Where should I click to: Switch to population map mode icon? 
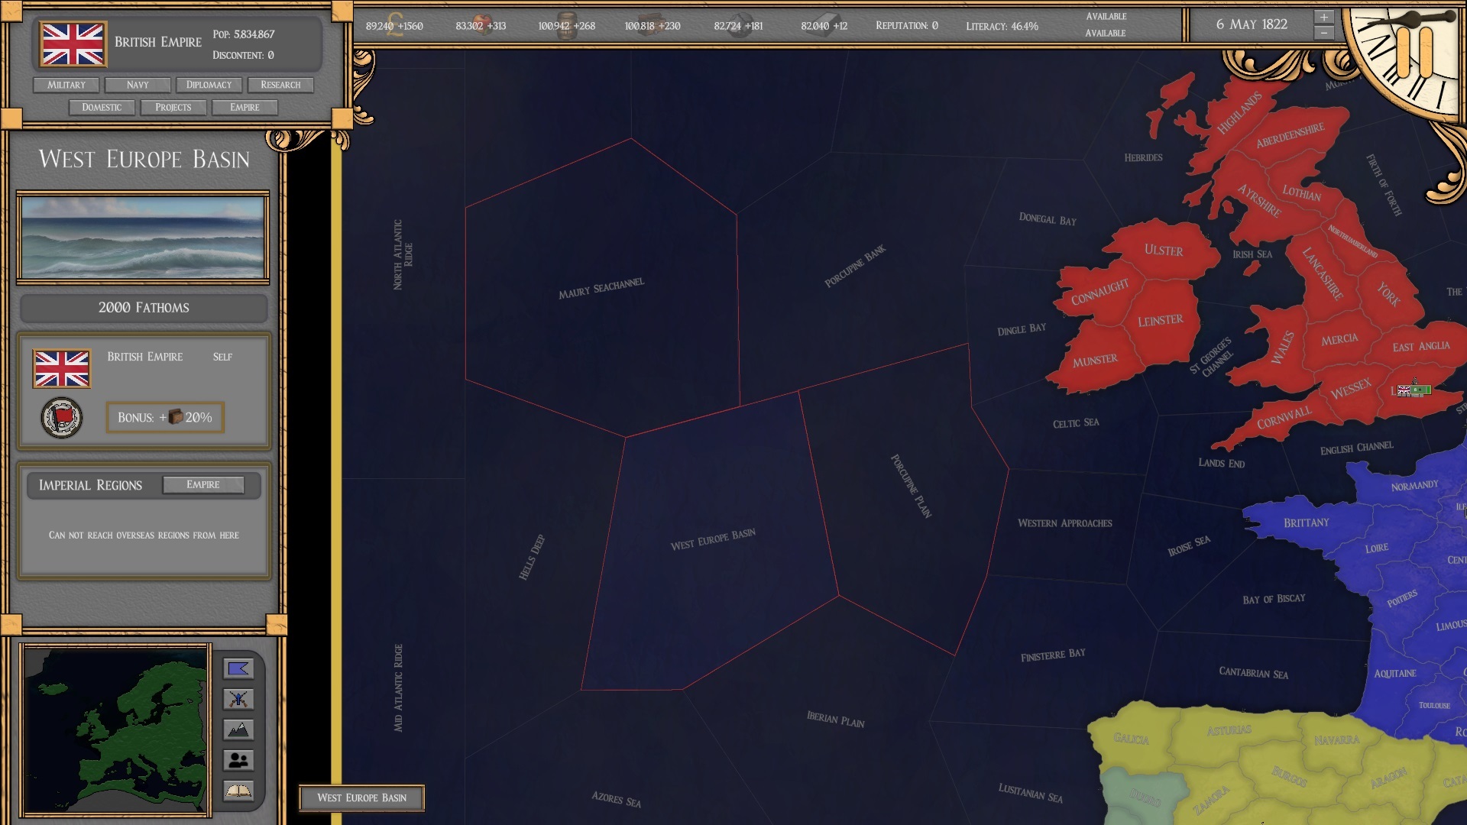click(238, 760)
